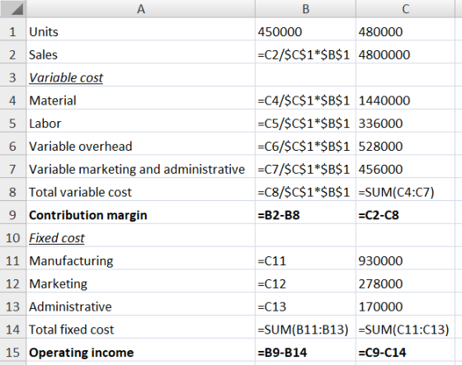Select column C header
This screenshot has height=365, width=462.
click(x=405, y=9)
